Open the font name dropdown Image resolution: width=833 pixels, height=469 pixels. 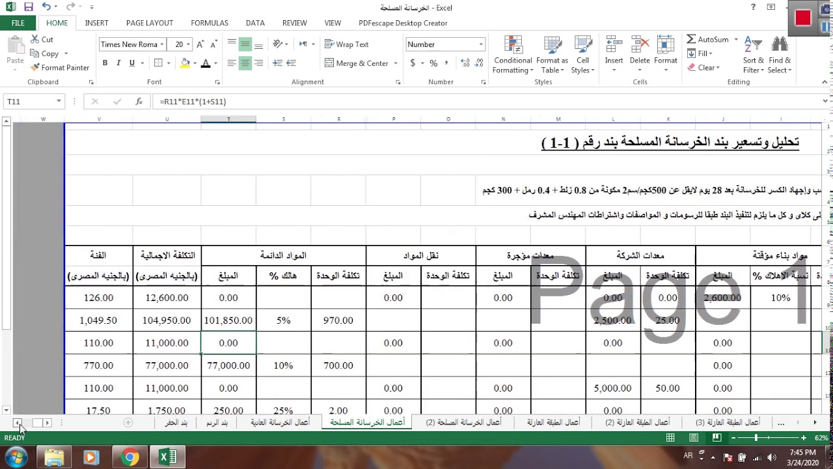[162, 44]
